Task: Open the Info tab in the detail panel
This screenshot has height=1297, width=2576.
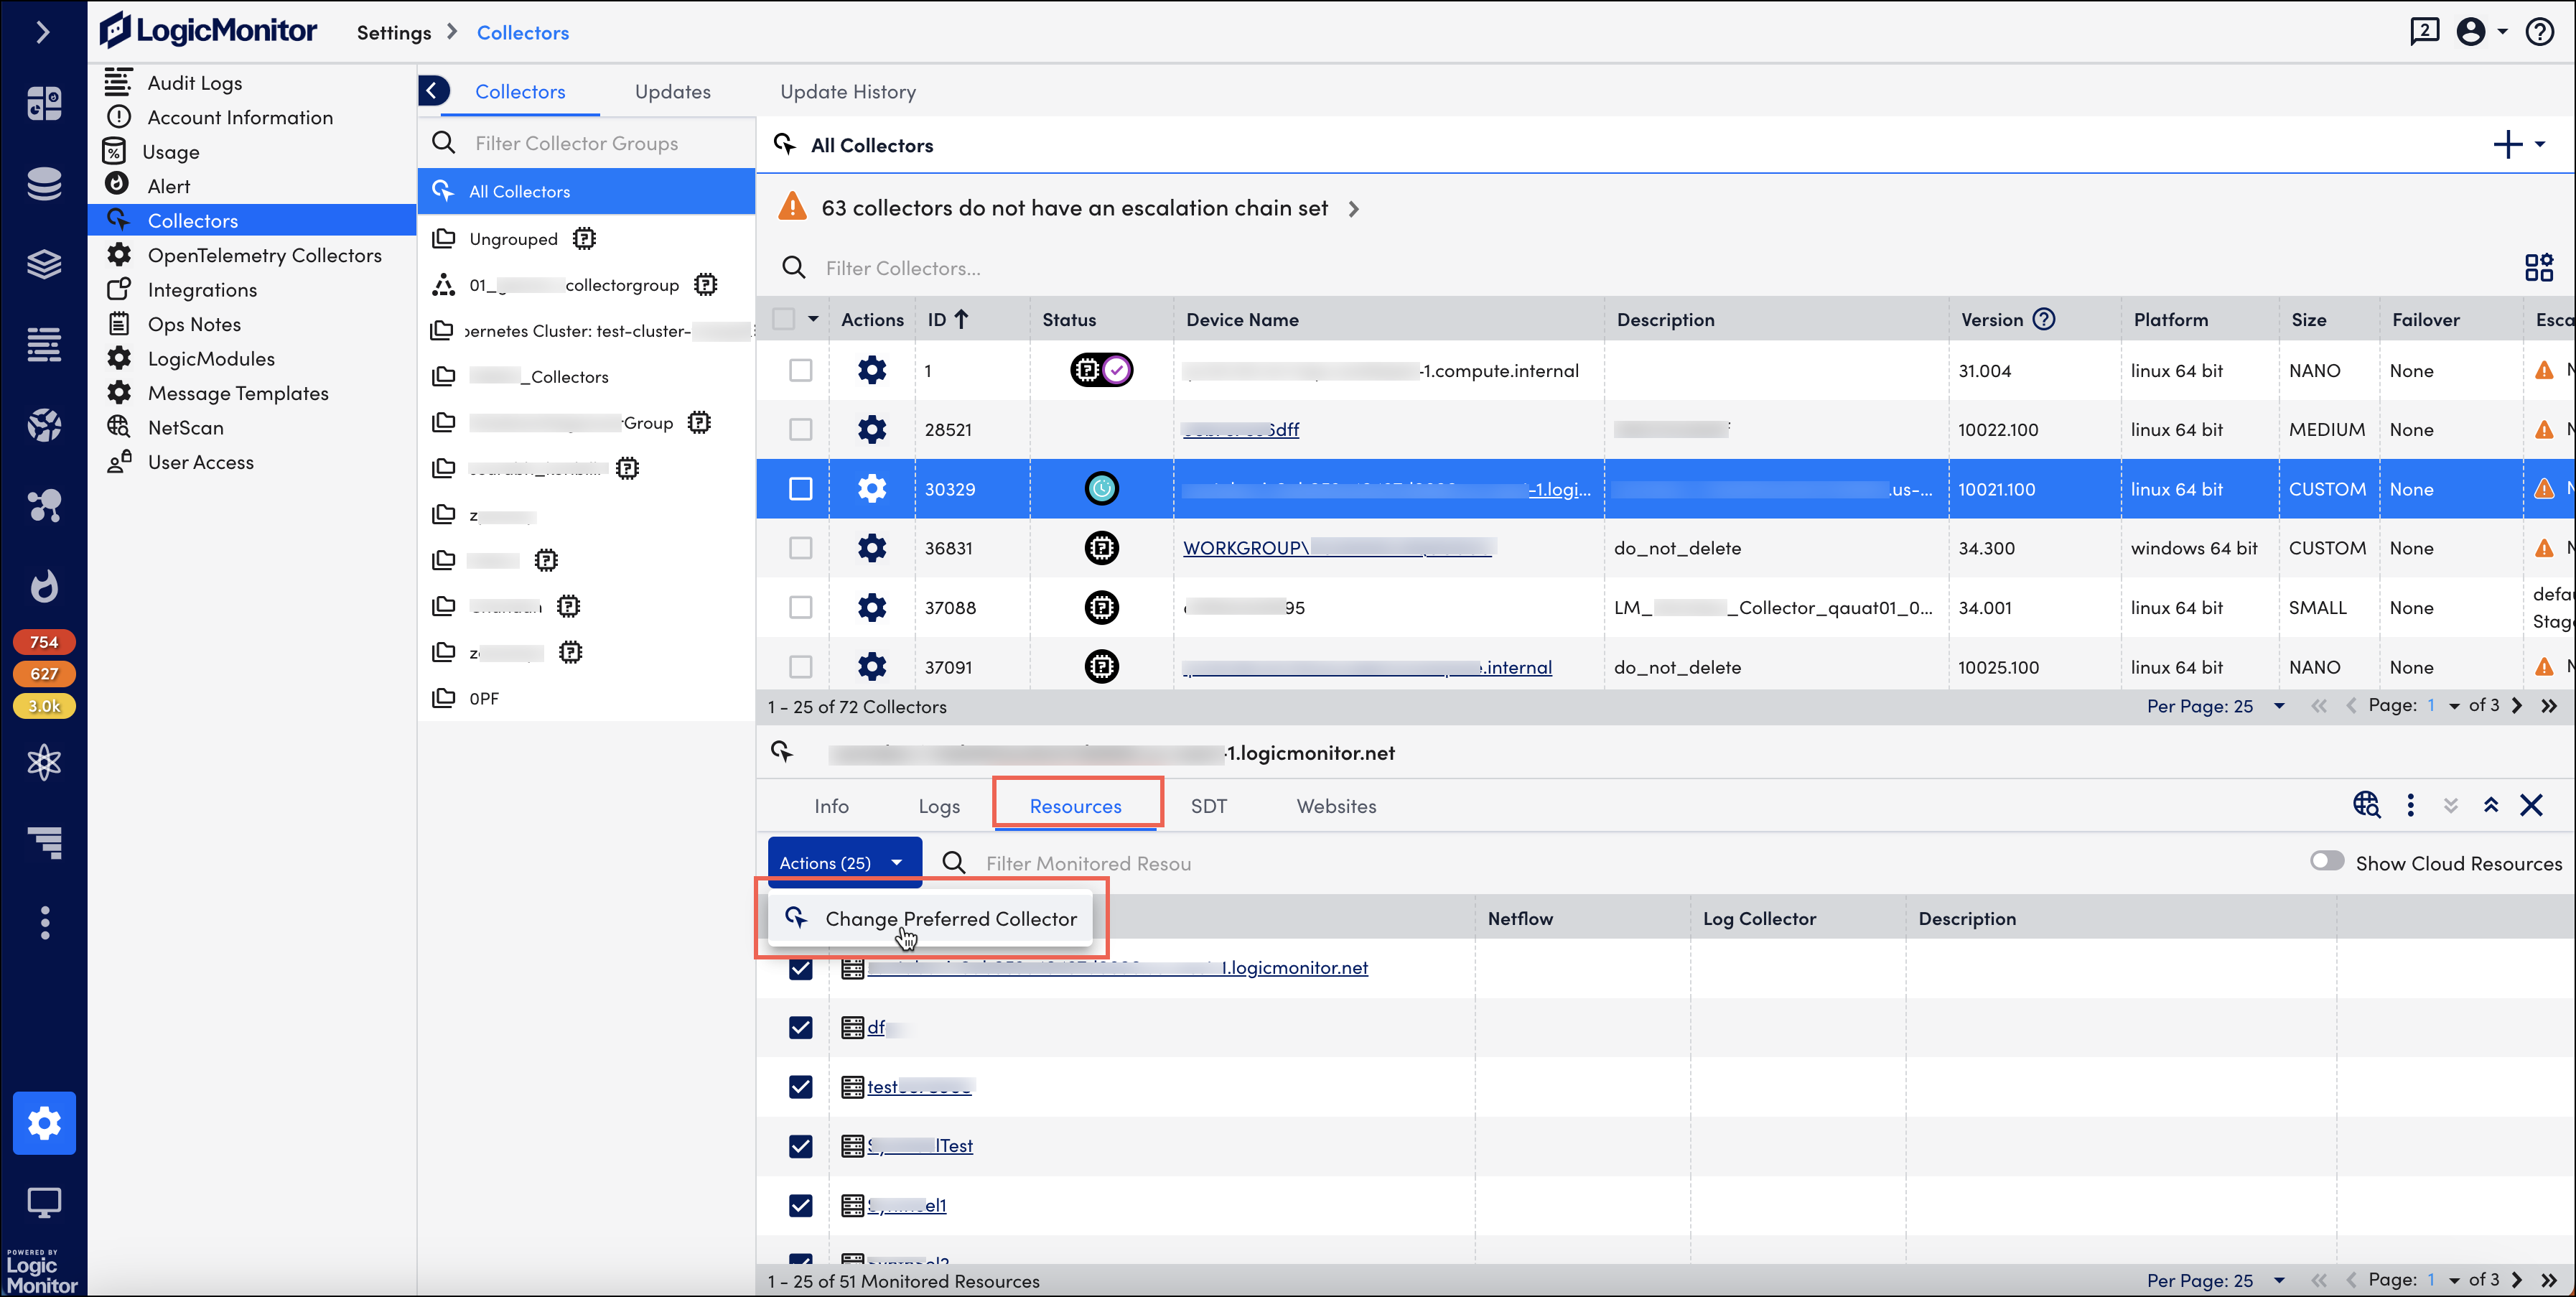Action: (x=831, y=806)
